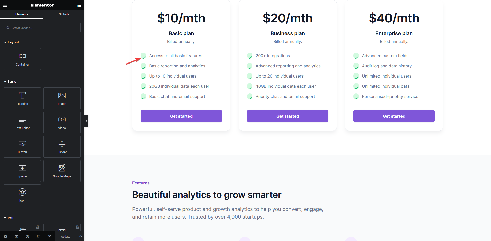This screenshot has width=491, height=241.
Task: Collapse the Elementor side panel
Action: point(86,121)
